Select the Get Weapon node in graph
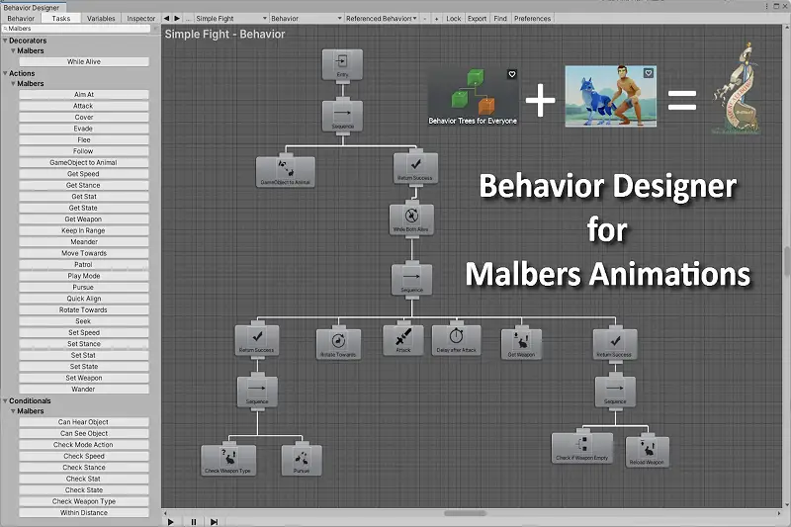Viewport: 791px width, 527px height. (521, 344)
